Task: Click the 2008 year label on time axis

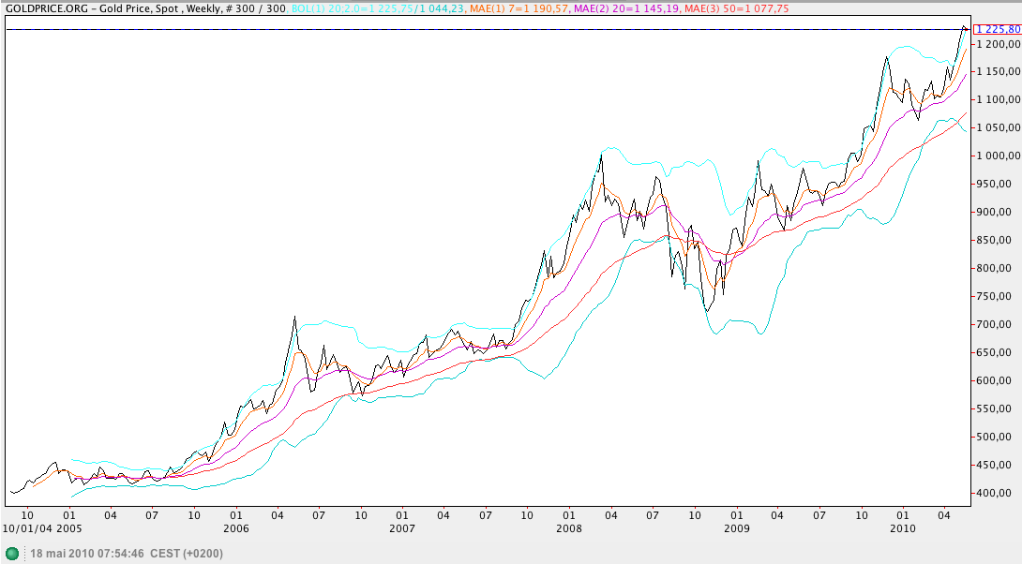Action: pyautogui.click(x=569, y=528)
